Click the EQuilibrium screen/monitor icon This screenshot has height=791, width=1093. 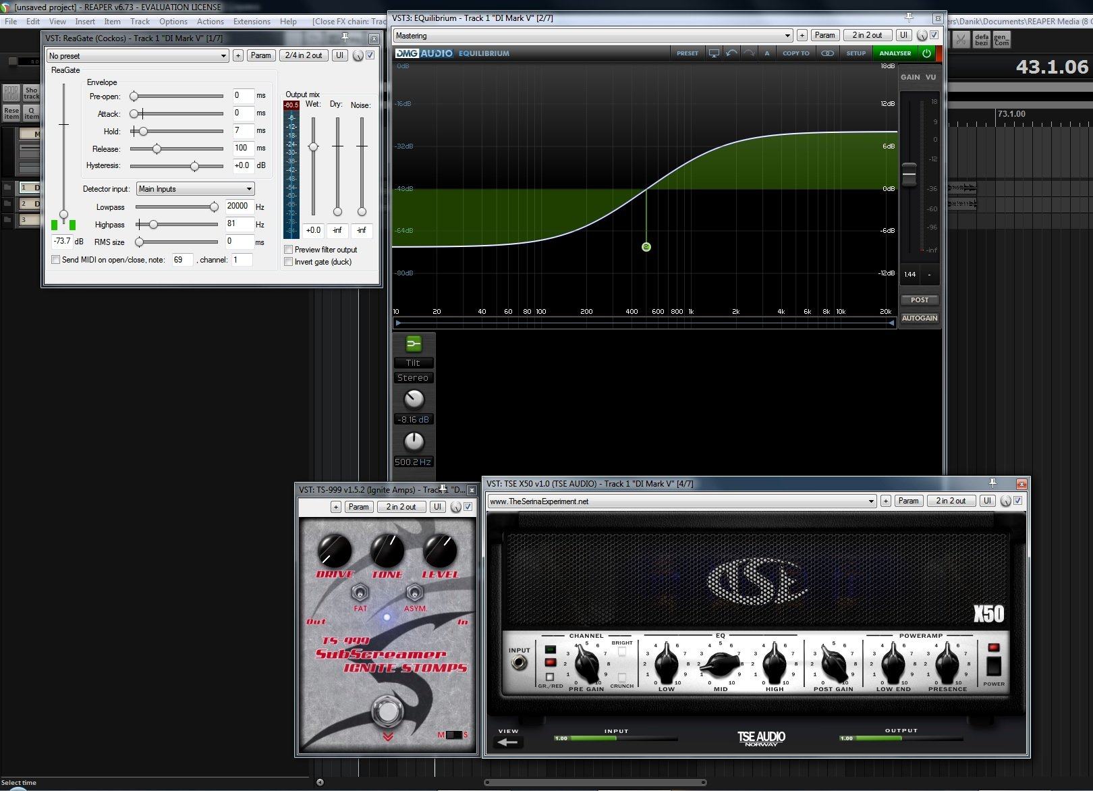(x=714, y=53)
